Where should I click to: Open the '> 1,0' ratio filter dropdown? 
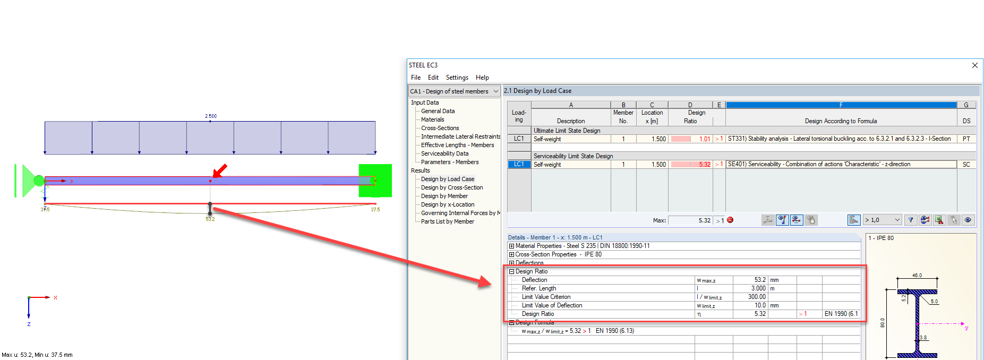pyautogui.click(x=883, y=220)
